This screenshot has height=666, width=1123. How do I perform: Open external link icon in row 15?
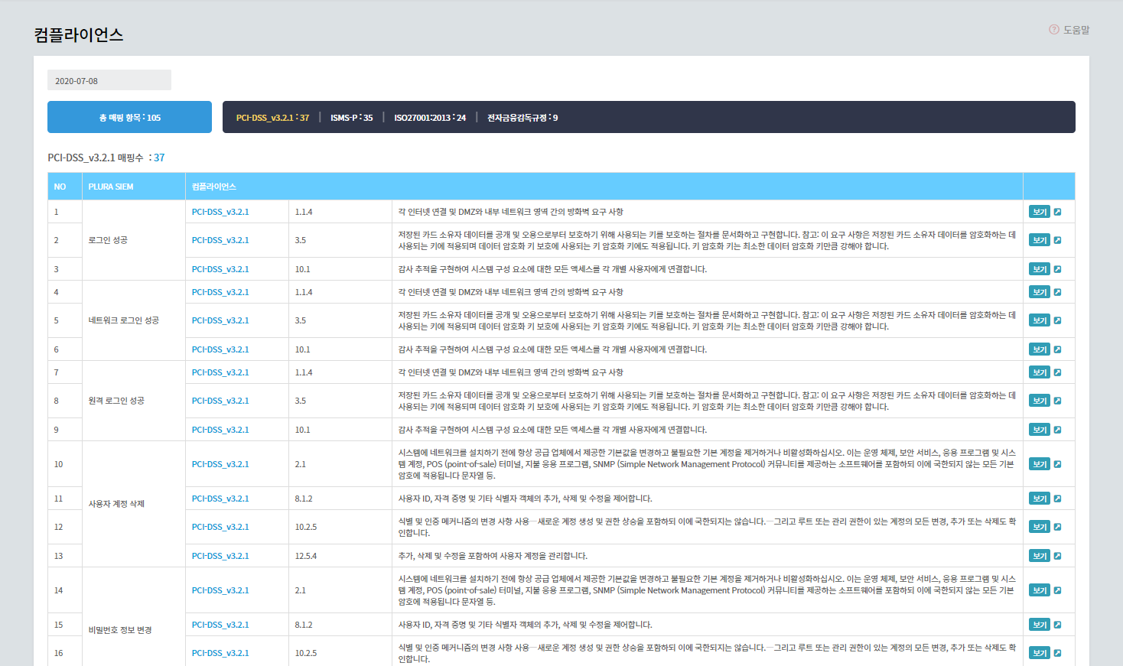tap(1057, 625)
